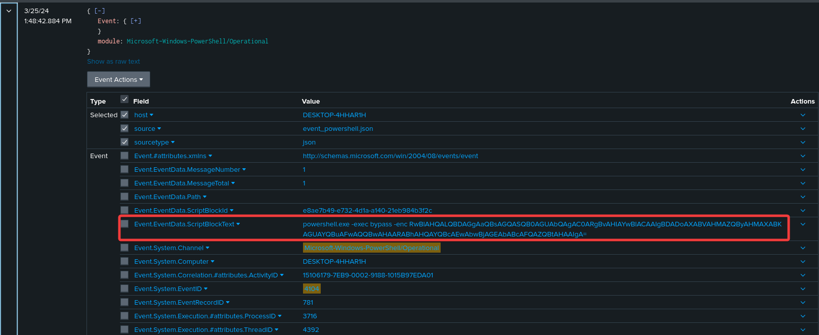Check the Event.#attributes.xmlns checkbox
This screenshot has height=335, width=819.
(x=124, y=156)
